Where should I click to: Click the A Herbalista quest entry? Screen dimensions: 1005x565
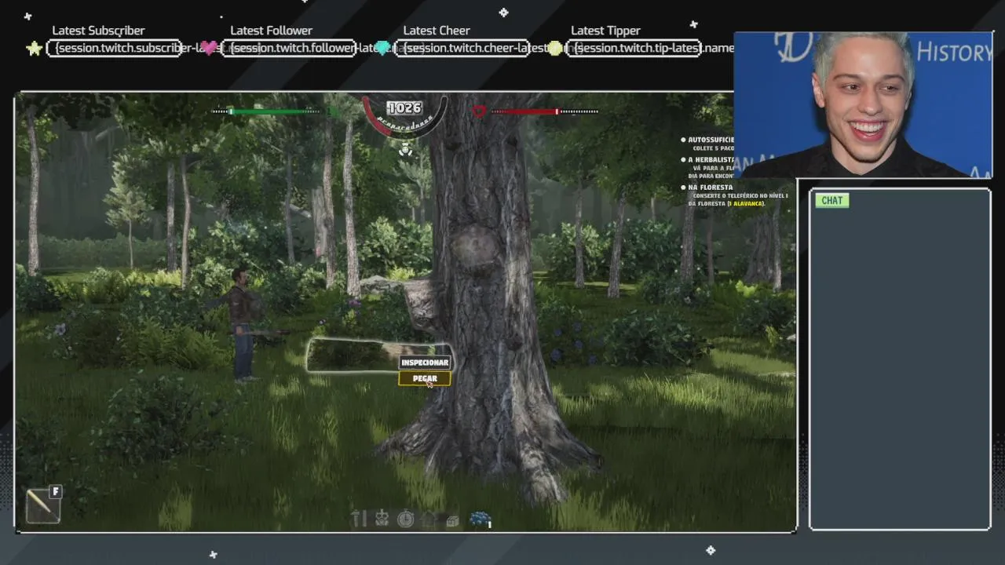(707, 167)
